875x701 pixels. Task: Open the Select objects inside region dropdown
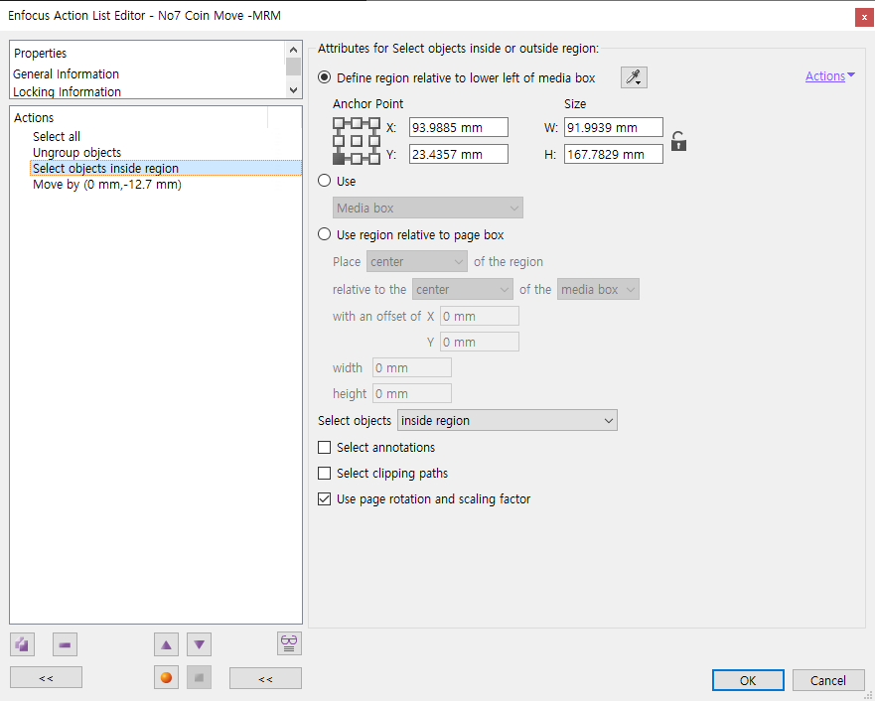click(x=507, y=421)
